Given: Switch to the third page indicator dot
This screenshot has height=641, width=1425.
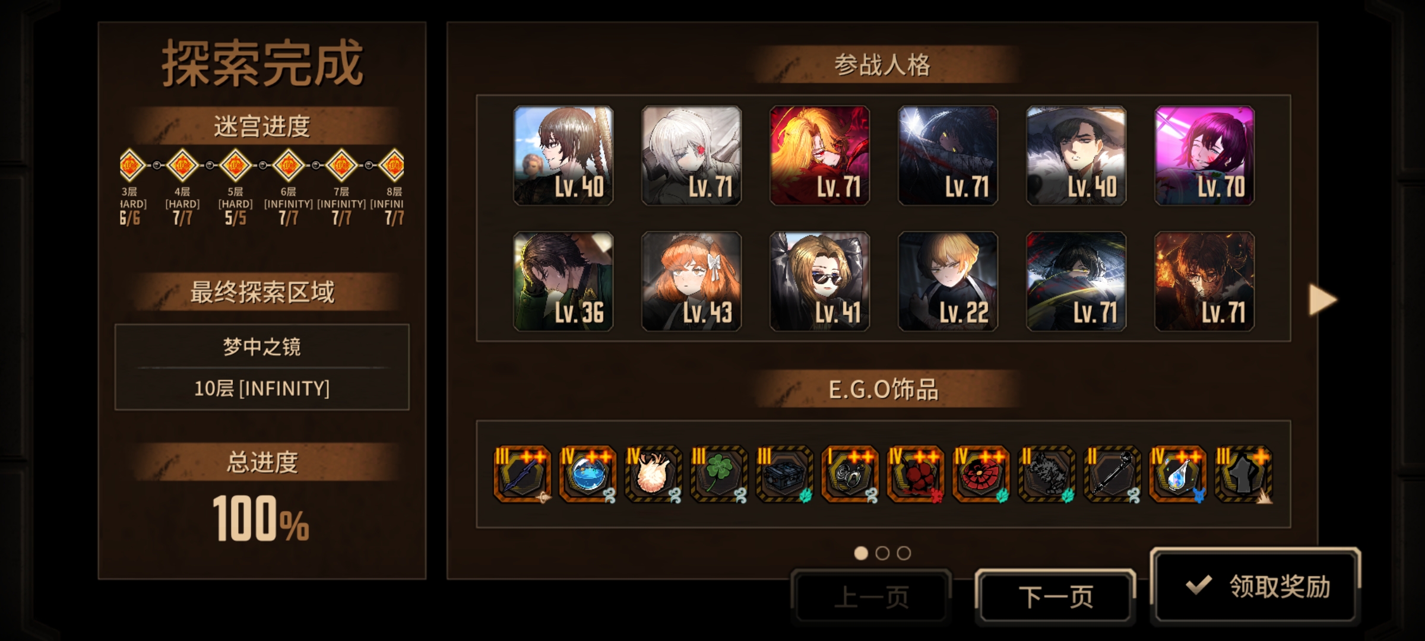Looking at the screenshot, I should 904,553.
